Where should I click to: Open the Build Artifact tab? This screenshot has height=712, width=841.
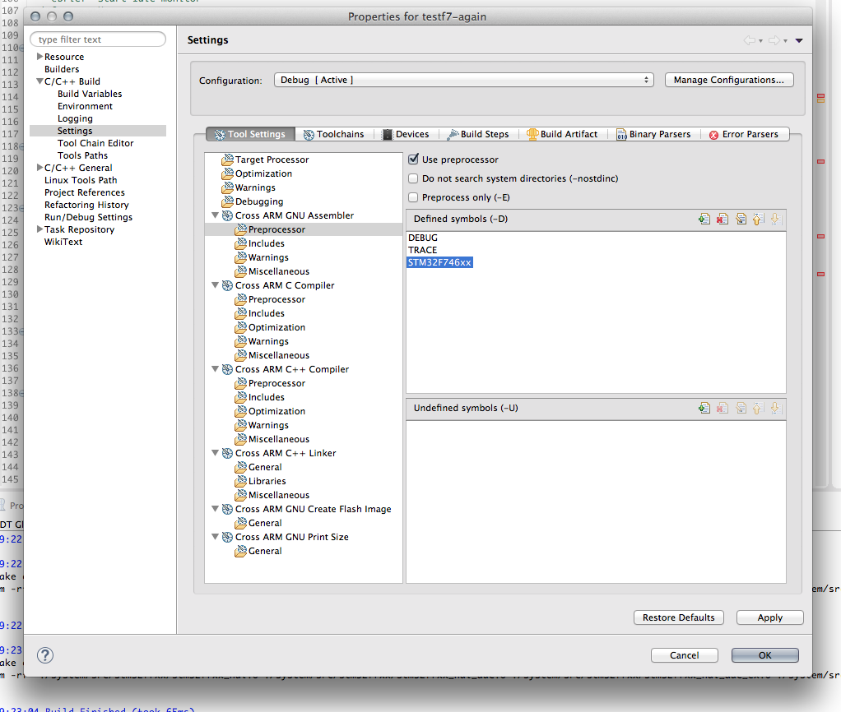pos(562,135)
